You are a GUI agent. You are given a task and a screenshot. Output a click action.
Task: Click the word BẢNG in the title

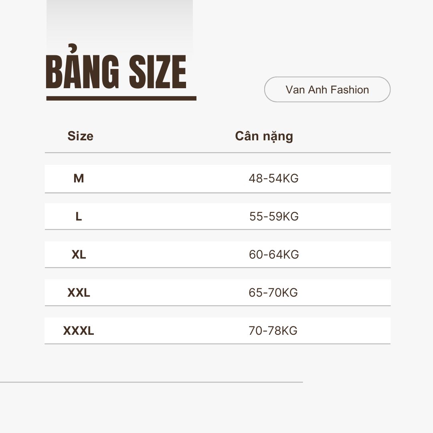coord(82,67)
